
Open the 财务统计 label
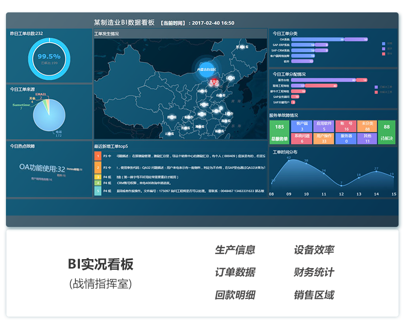(314, 273)
